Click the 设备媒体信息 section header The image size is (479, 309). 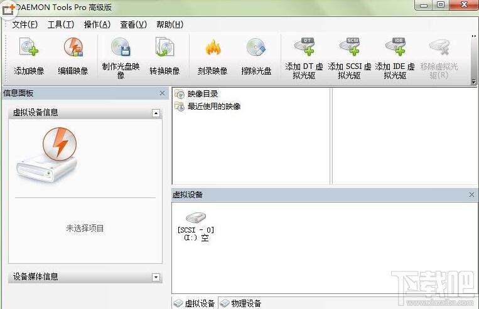pyautogui.click(x=85, y=277)
